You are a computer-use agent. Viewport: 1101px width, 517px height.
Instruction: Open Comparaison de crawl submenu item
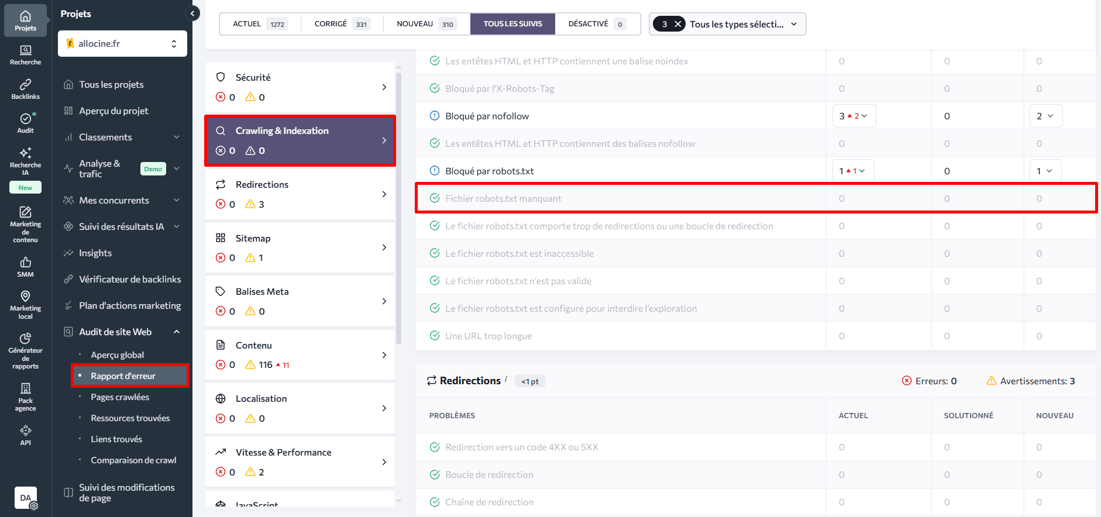coord(133,460)
